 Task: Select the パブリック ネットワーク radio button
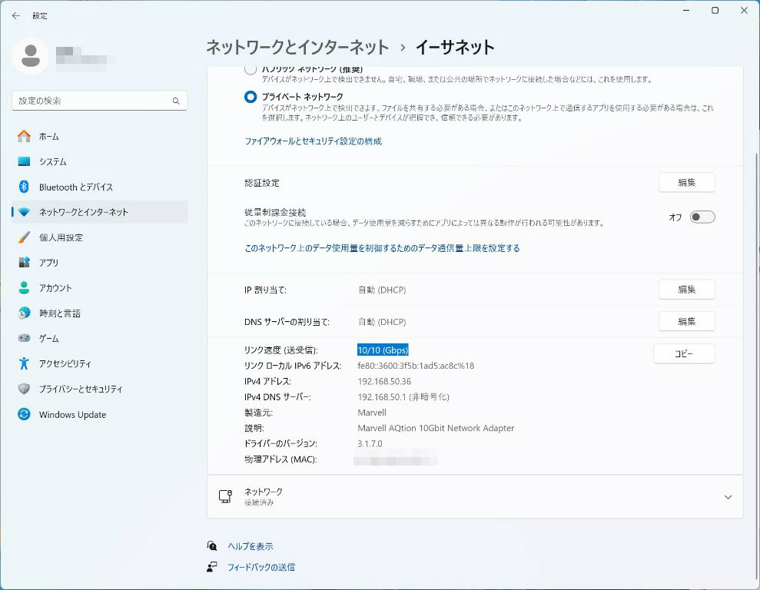click(251, 70)
